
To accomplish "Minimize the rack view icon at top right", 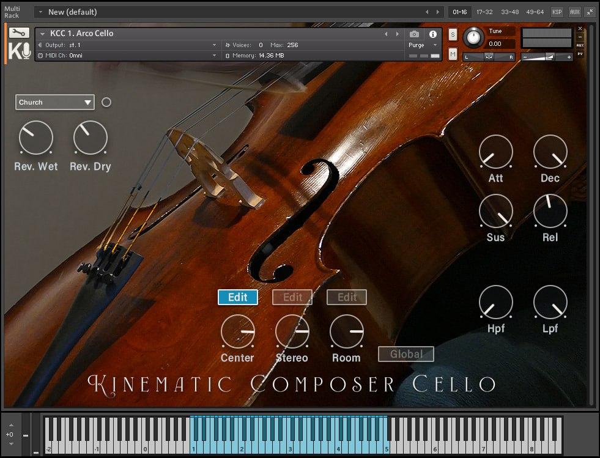I will (590, 12).
